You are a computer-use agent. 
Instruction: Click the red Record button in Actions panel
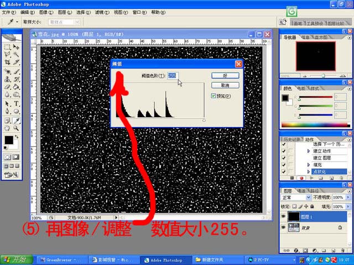point(301,178)
